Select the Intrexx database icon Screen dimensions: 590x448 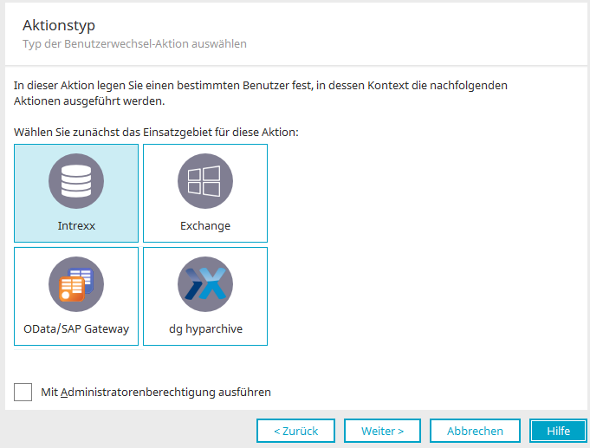76,181
